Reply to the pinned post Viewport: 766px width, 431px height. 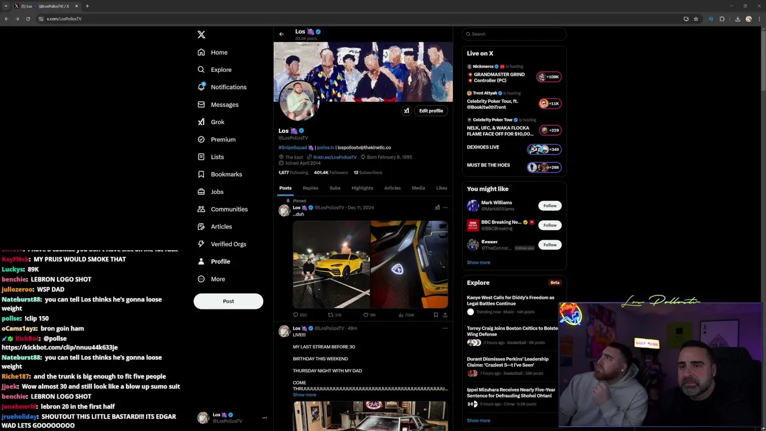[299, 315]
